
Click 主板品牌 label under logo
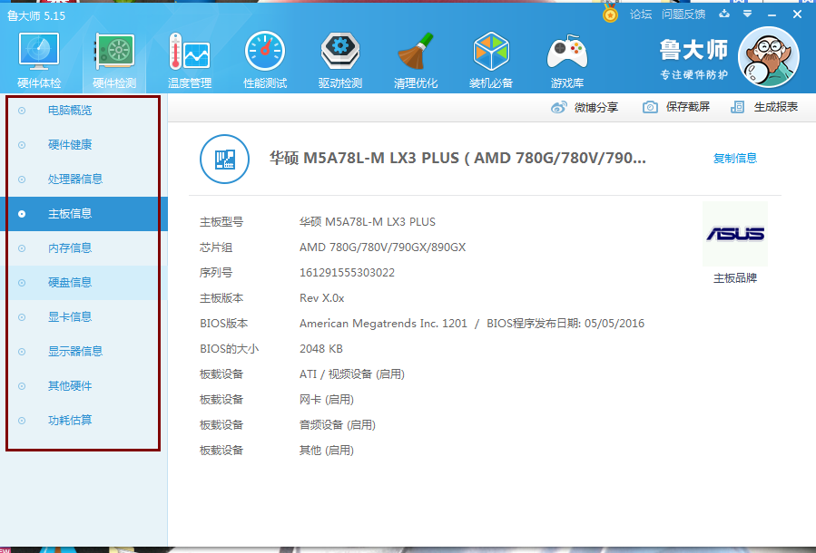[x=735, y=278]
